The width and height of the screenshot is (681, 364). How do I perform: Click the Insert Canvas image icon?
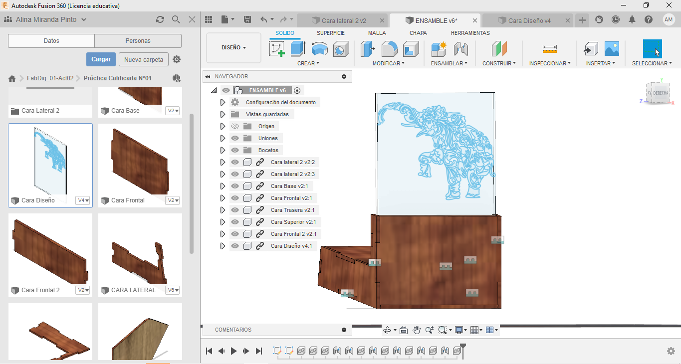pyautogui.click(x=612, y=49)
